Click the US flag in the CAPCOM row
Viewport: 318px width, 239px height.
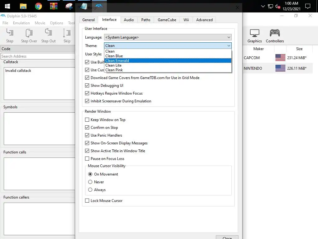(280, 58)
